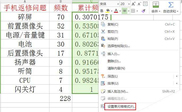Choose 粘贴(P) from context menu
This screenshot has height=112, width=182.
[139, 39]
